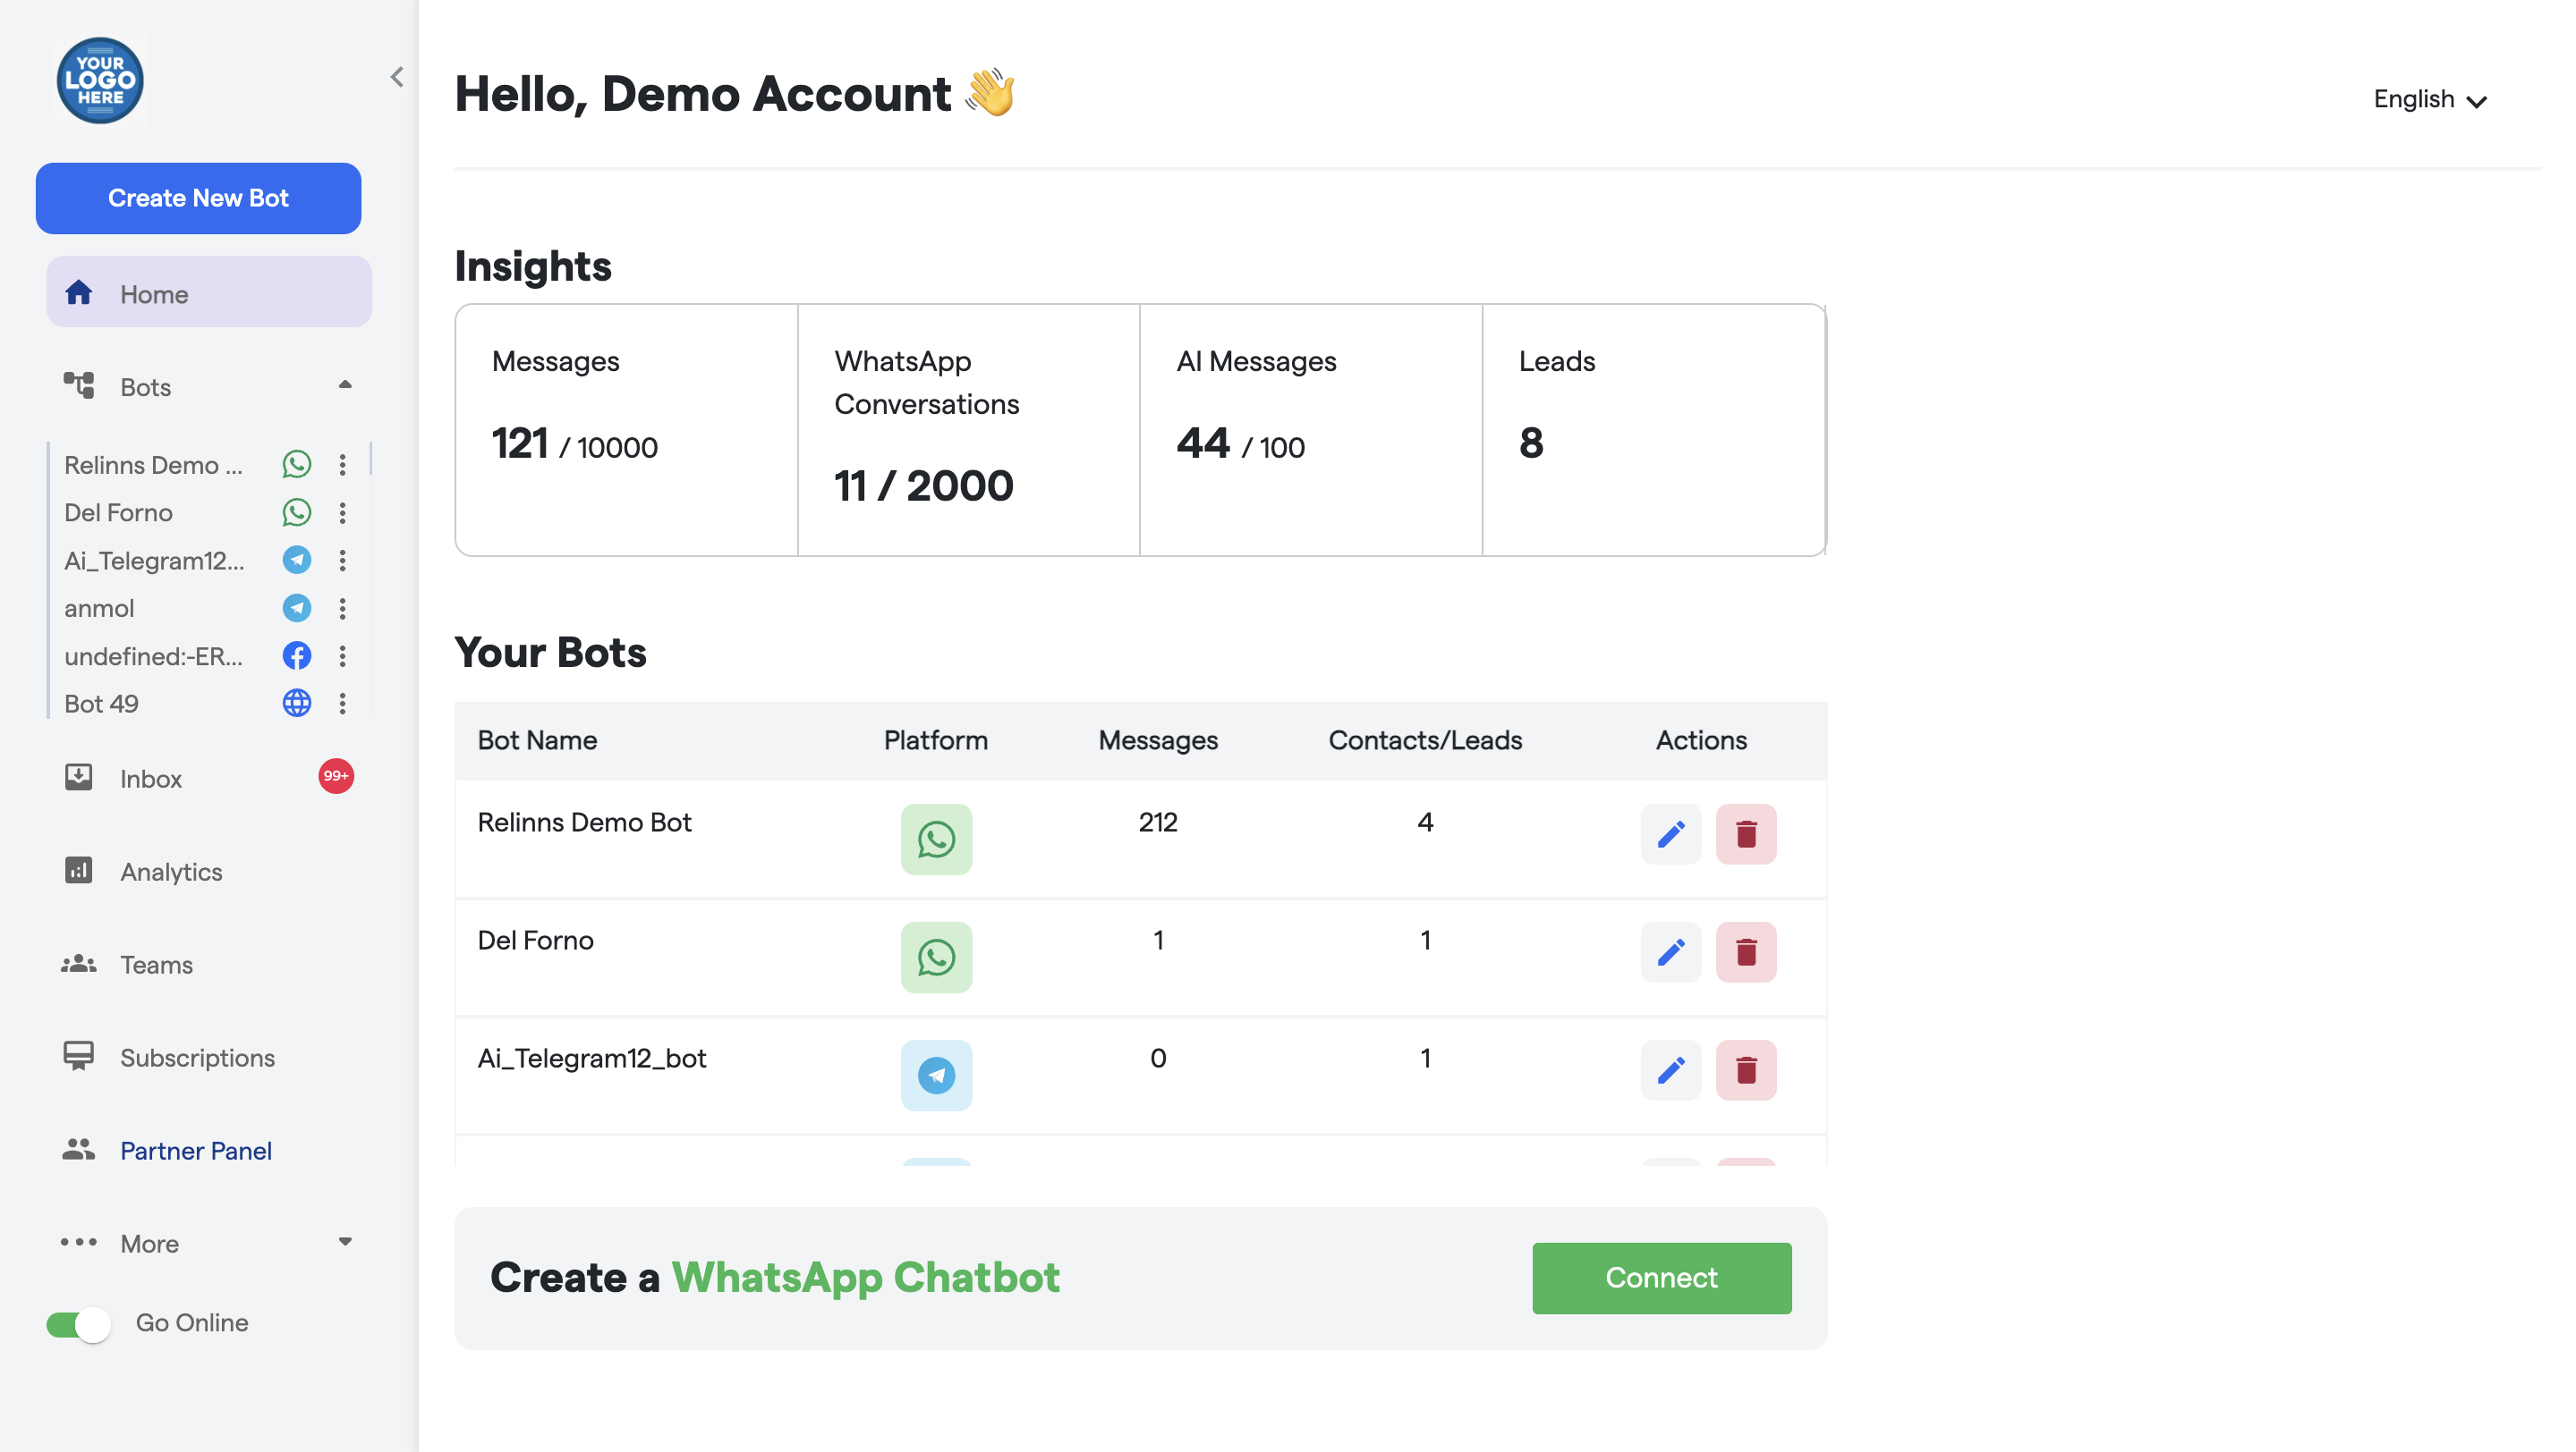Expand the More menu in sidebar
The width and height of the screenshot is (2576, 1452).
(345, 1242)
